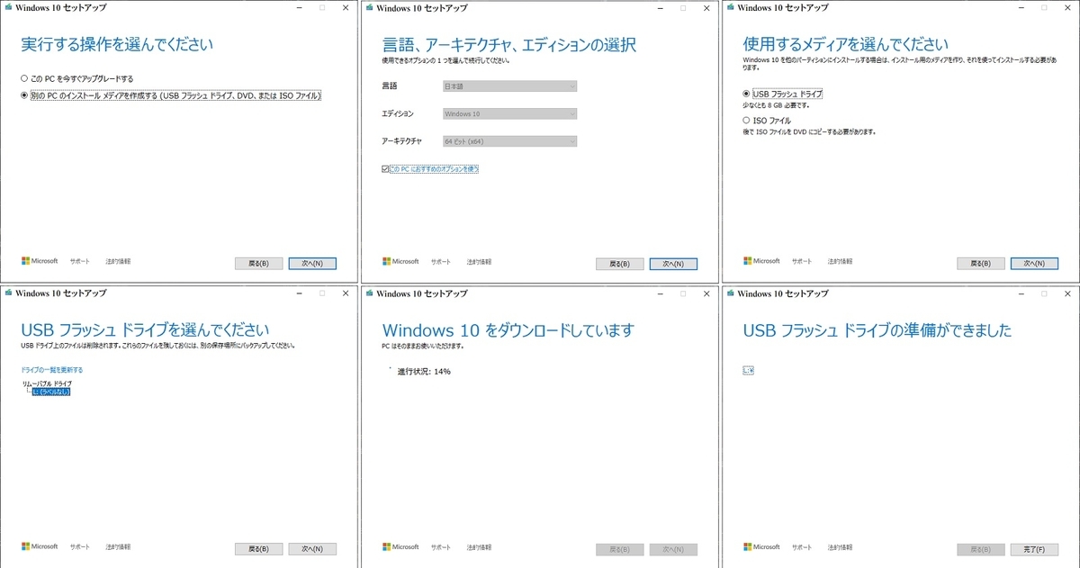The width and height of the screenshot is (1080, 568).
Task: Open 法的情報 link in the language selection window
Action: 479,261
